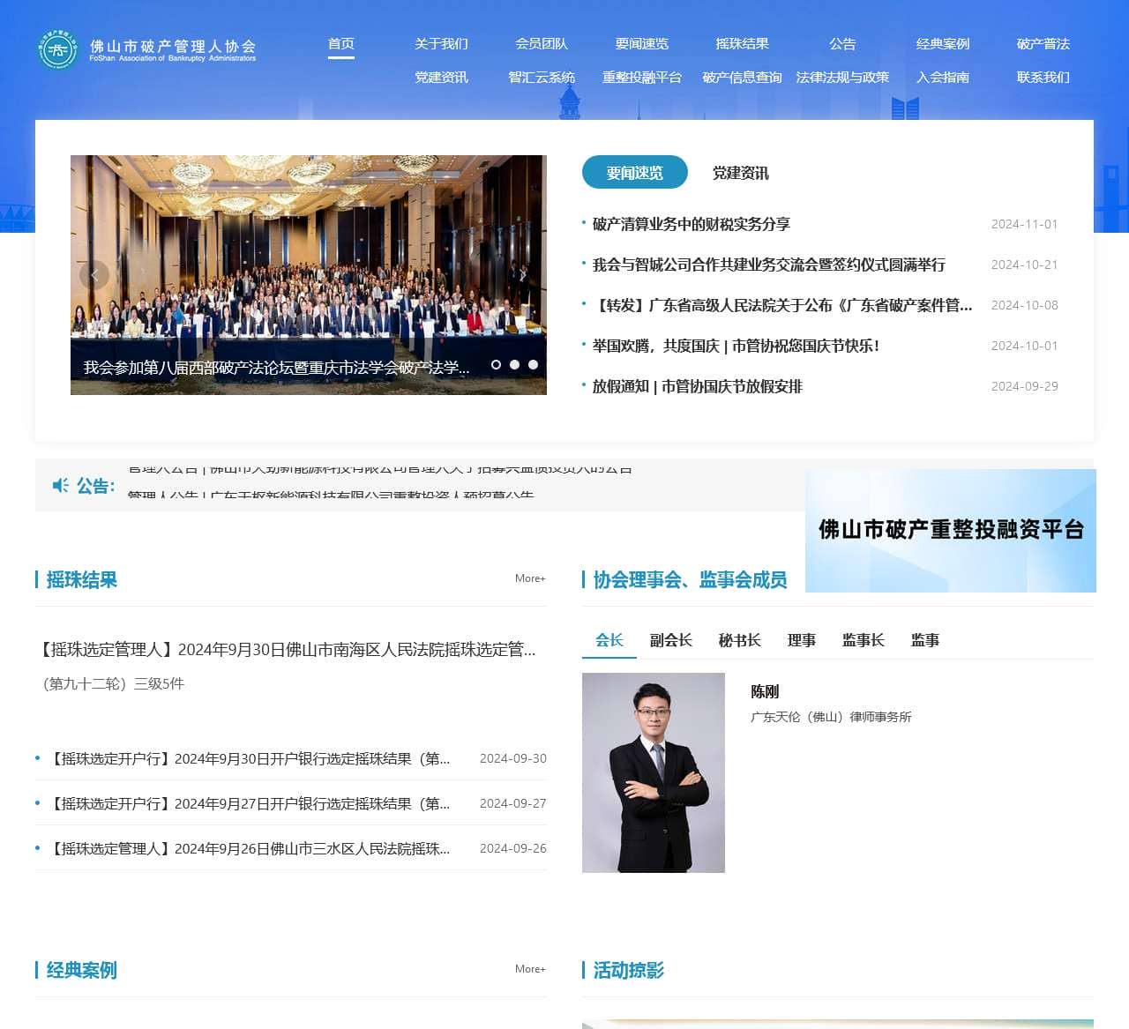Click the carousel previous arrow
Screen dimensions: 1129x1029
click(x=93, y=275)
